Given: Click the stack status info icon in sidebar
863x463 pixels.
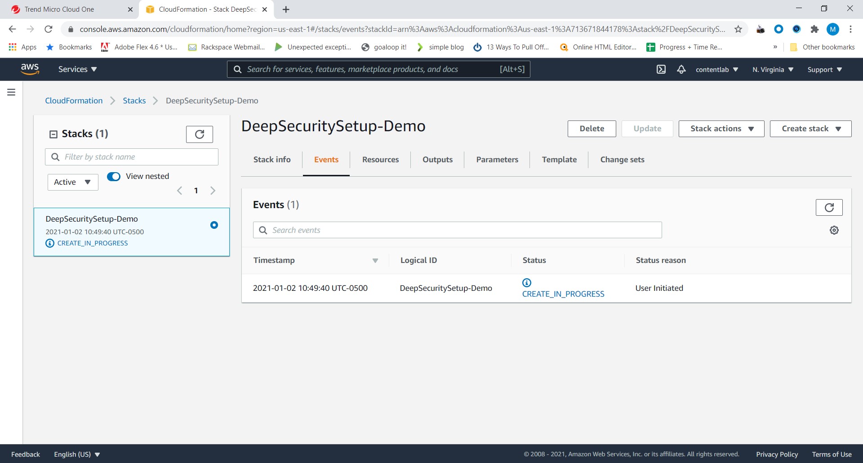Looking at the screenshot, I should (50, 243).
